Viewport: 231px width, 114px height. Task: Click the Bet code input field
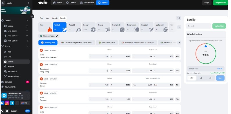198,26
